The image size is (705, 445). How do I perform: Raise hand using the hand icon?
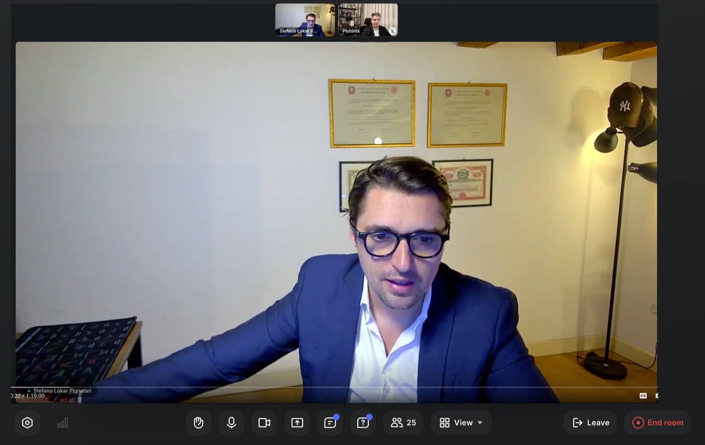coord(198,423)
